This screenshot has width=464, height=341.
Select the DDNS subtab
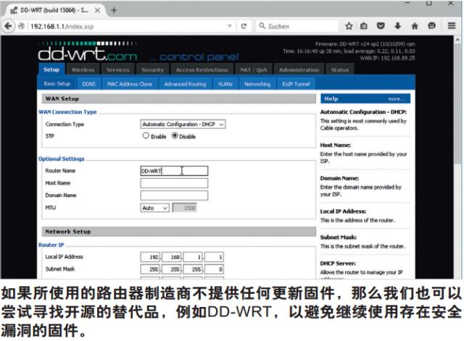pyautogui.click(x=88, y=84)
